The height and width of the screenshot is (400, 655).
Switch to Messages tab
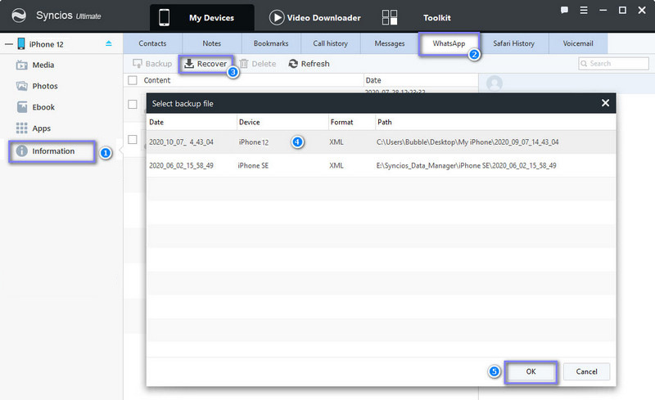390,43
